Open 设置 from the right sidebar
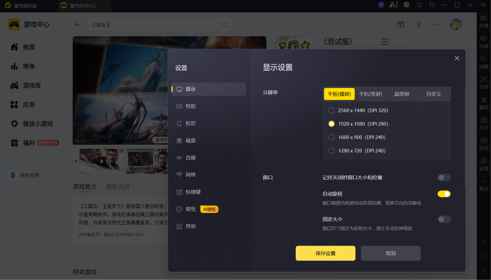The height and width of the screenshot is (280, 491). (x=484, y=164)
